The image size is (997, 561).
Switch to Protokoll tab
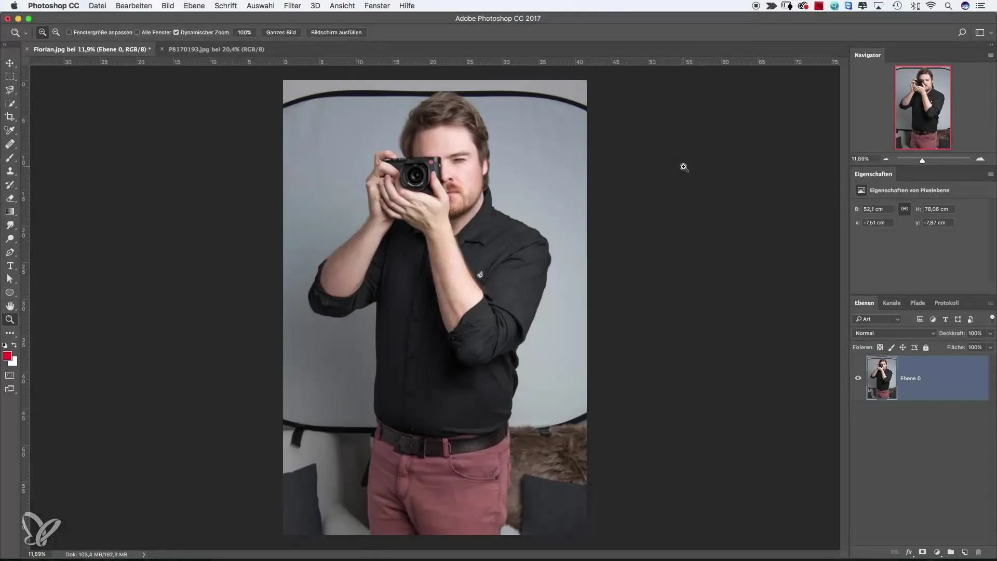click(x=947, y=303)
